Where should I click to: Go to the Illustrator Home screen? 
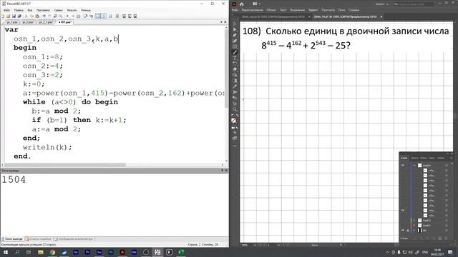[242, 4]
